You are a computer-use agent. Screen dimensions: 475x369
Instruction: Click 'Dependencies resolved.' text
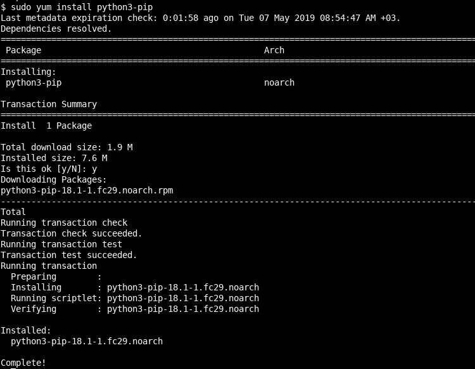(56, 29)
